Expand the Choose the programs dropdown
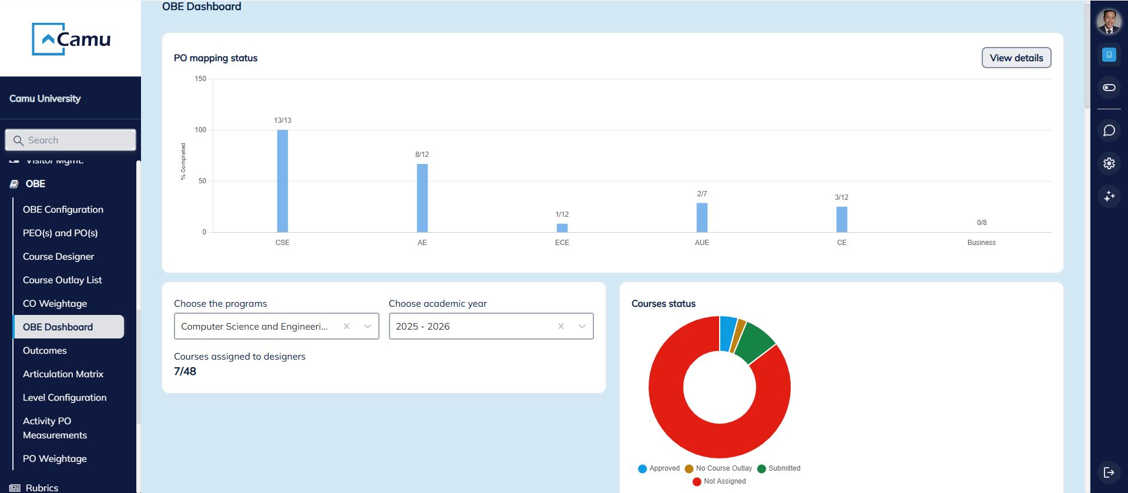 pyautogui.click(x=368, y=327)
